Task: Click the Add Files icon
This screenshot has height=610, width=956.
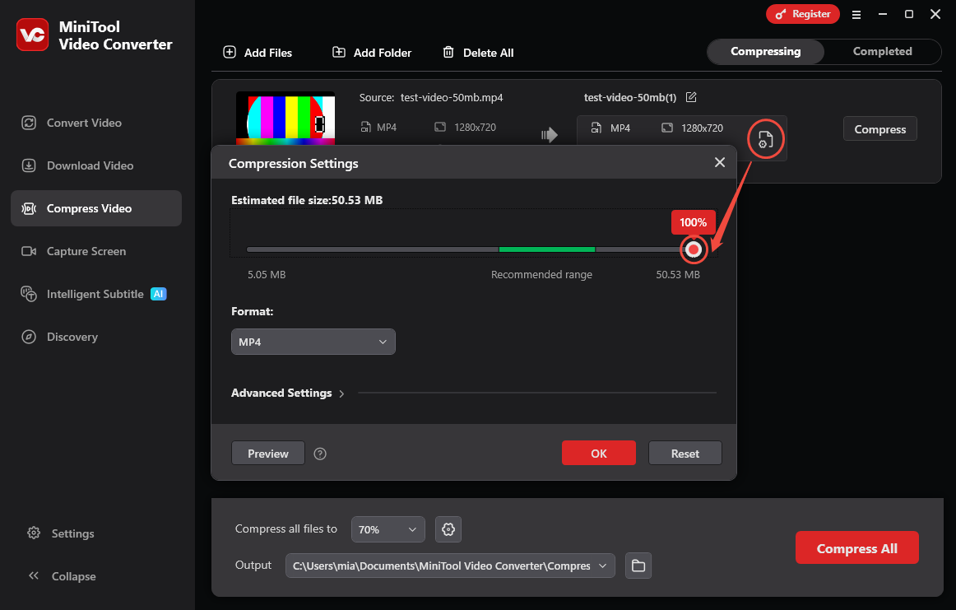Action: tap(229, 52)
